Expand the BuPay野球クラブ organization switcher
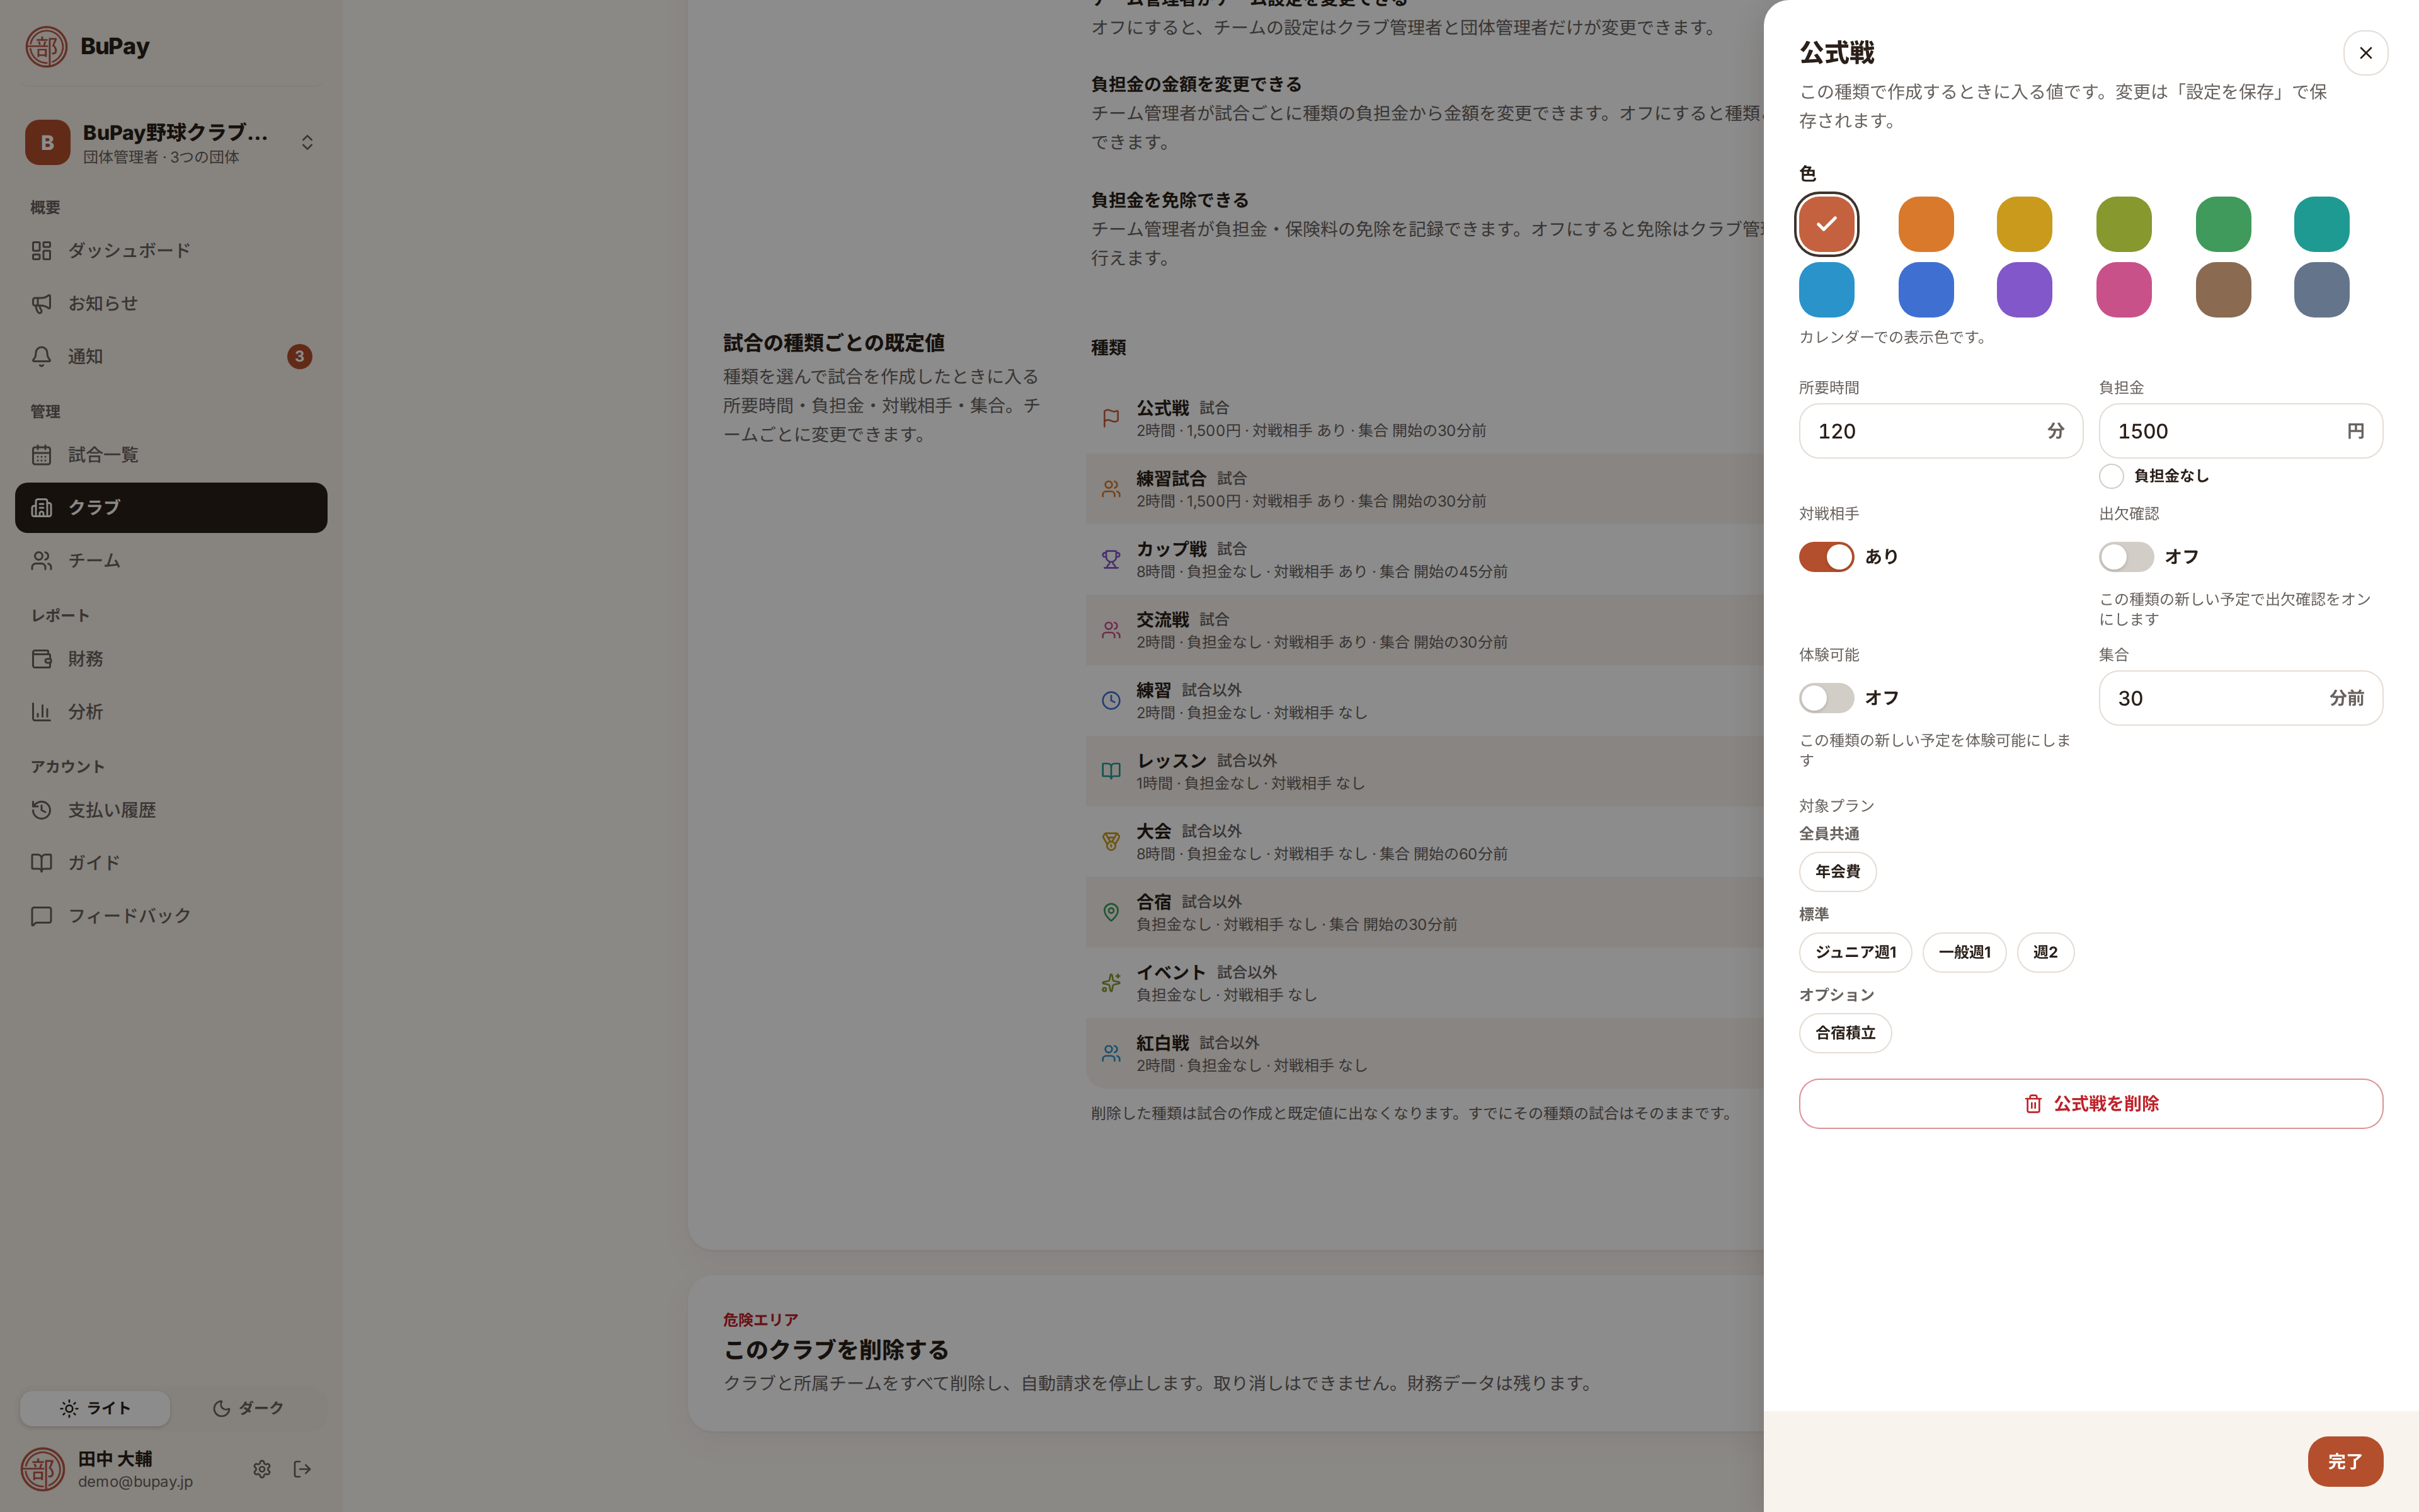 [171, 143]
